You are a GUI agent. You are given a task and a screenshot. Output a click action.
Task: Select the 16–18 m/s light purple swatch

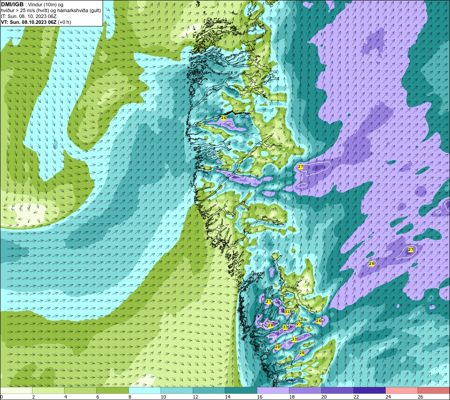click(x=273, y=390)
